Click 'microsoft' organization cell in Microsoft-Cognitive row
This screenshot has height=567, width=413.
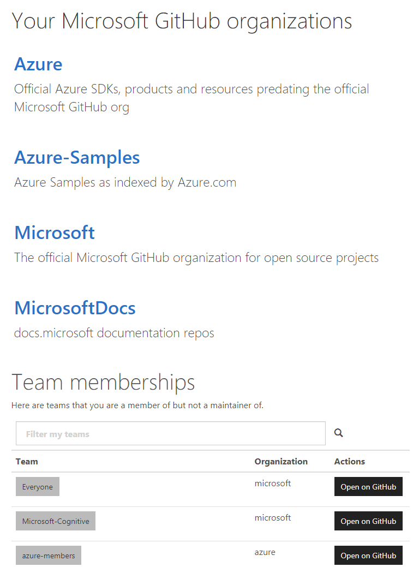[273, 518]
